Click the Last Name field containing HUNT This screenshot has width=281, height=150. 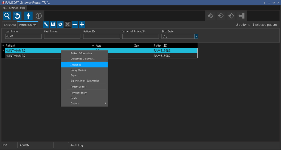click(23, 36)
